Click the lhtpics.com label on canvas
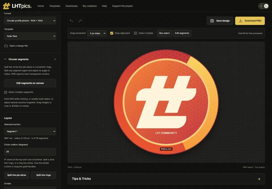This screenshot has width=272, height=189. [x=166, y=149]
